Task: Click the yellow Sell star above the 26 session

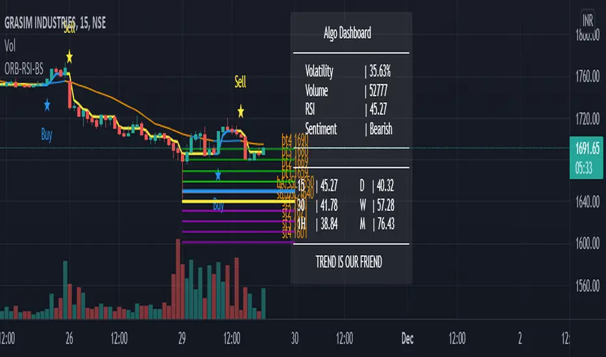Action: [x=69, y=56]
